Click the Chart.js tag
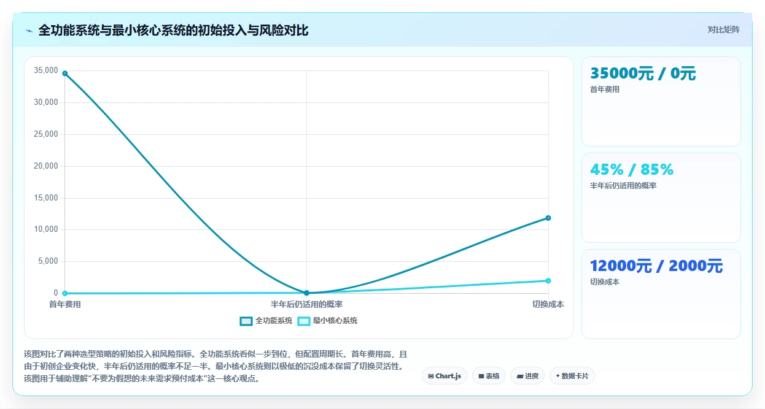The height and width of the screenshot is (409, 765). [445, 376]
